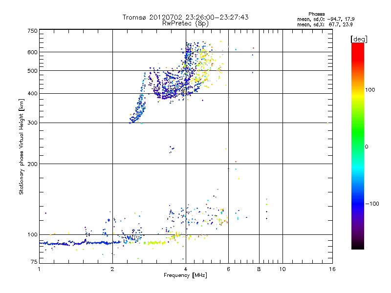391x293 pixels.
Task: Click the y-axis tick '300'
Action: click(32, 123)
